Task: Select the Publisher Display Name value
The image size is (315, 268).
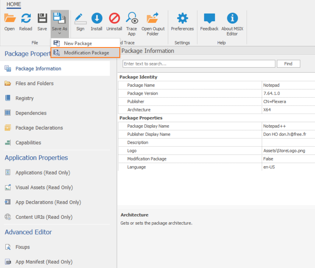Action: 285,134
